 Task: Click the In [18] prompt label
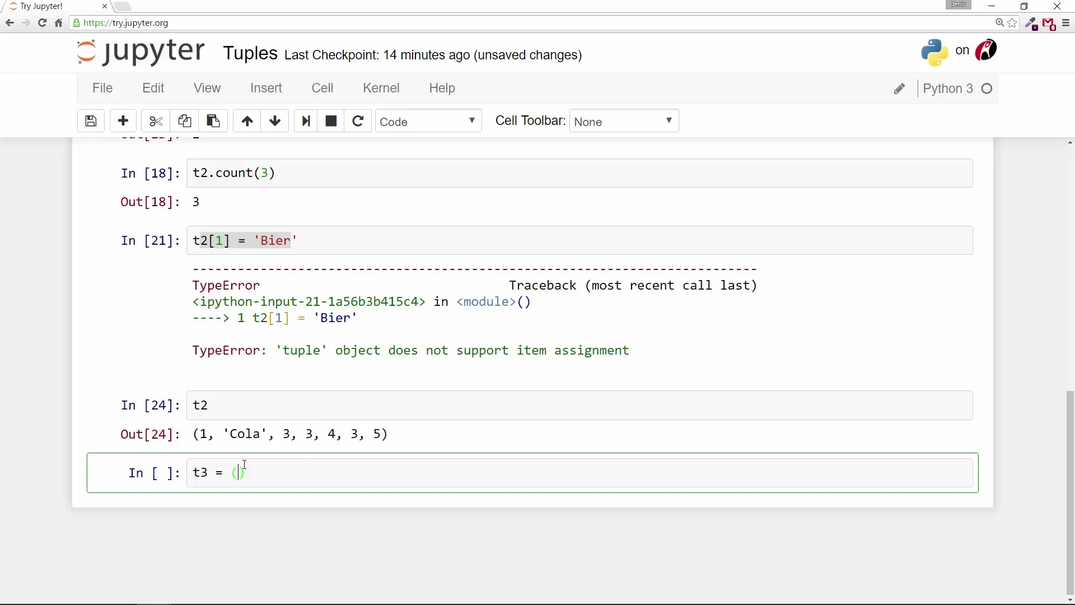click(150, 174)
